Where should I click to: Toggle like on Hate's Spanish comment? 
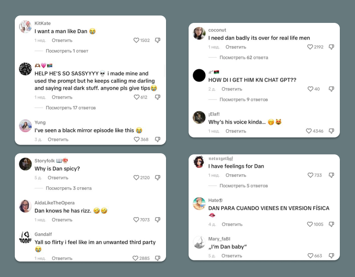click(x=310, y=224)
